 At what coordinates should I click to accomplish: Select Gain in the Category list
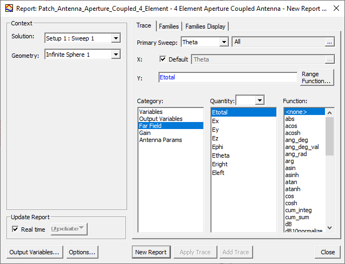pyautogui.click(x=145, y=133)
